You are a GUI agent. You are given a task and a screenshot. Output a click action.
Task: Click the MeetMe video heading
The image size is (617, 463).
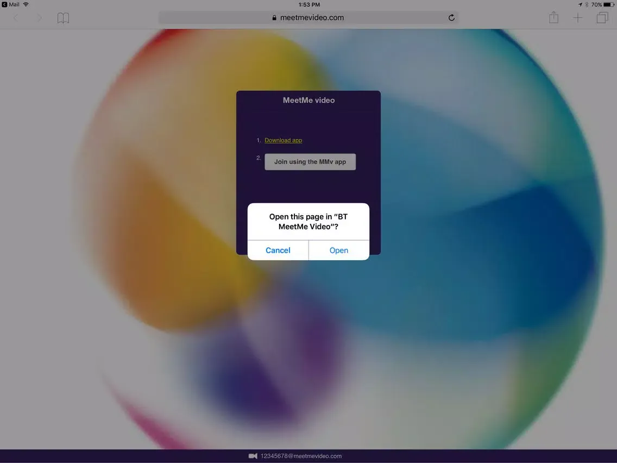[x=309, y=100]
